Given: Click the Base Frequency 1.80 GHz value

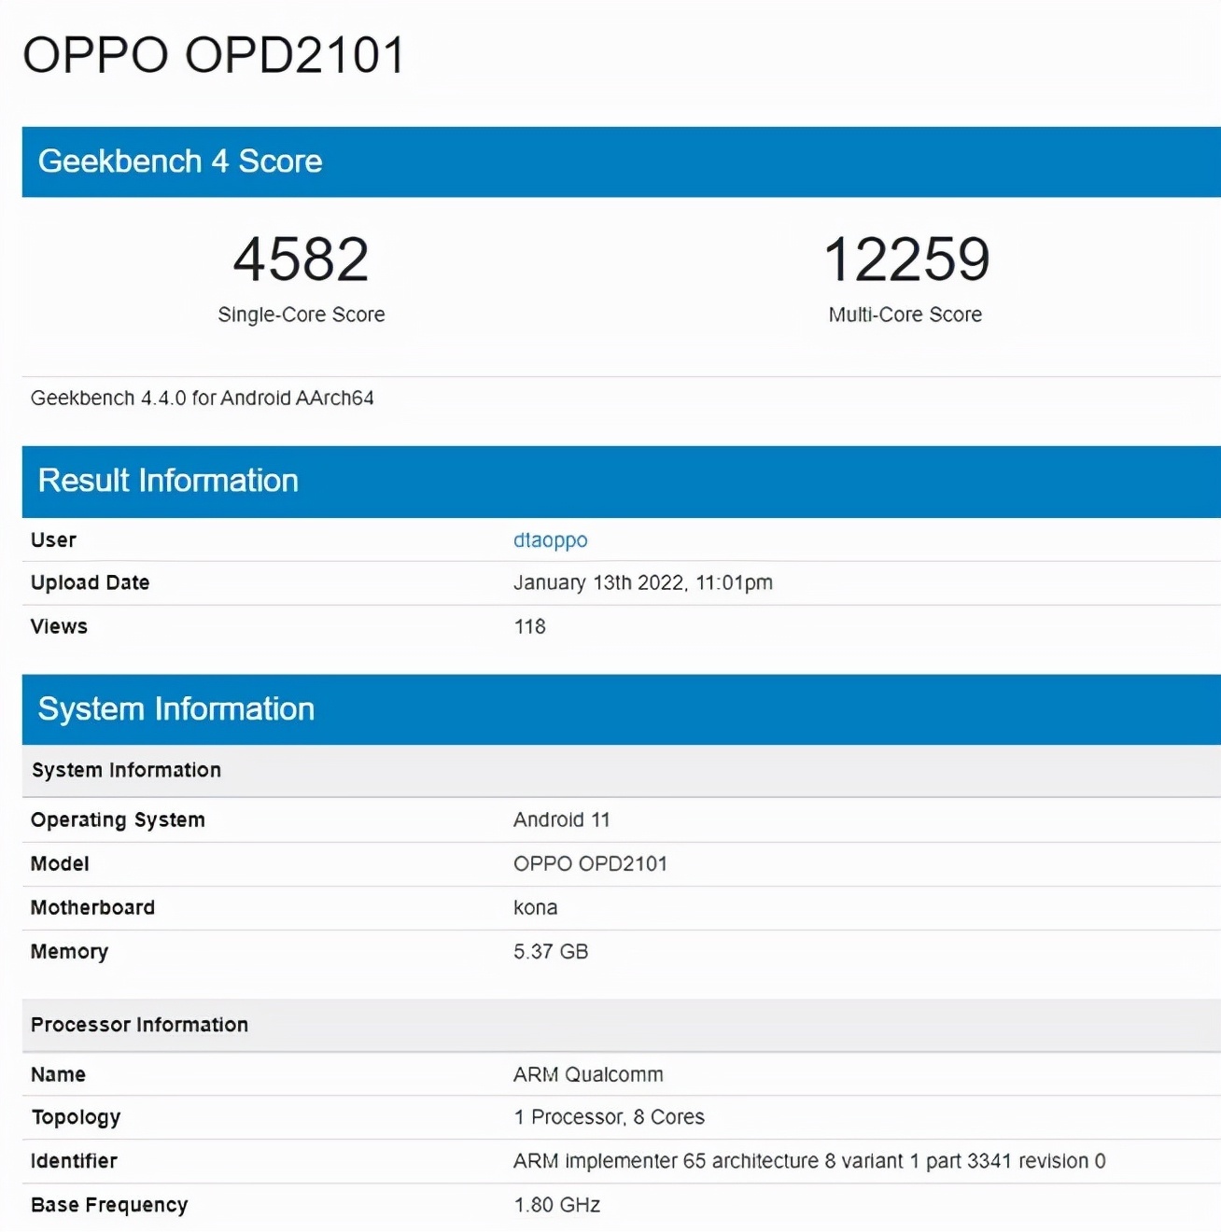Looking at the screenshot, I should (x=555, y=1205).
